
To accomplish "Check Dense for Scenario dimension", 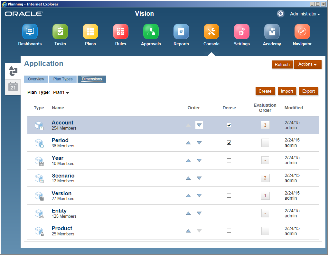I will pos(229,178).
